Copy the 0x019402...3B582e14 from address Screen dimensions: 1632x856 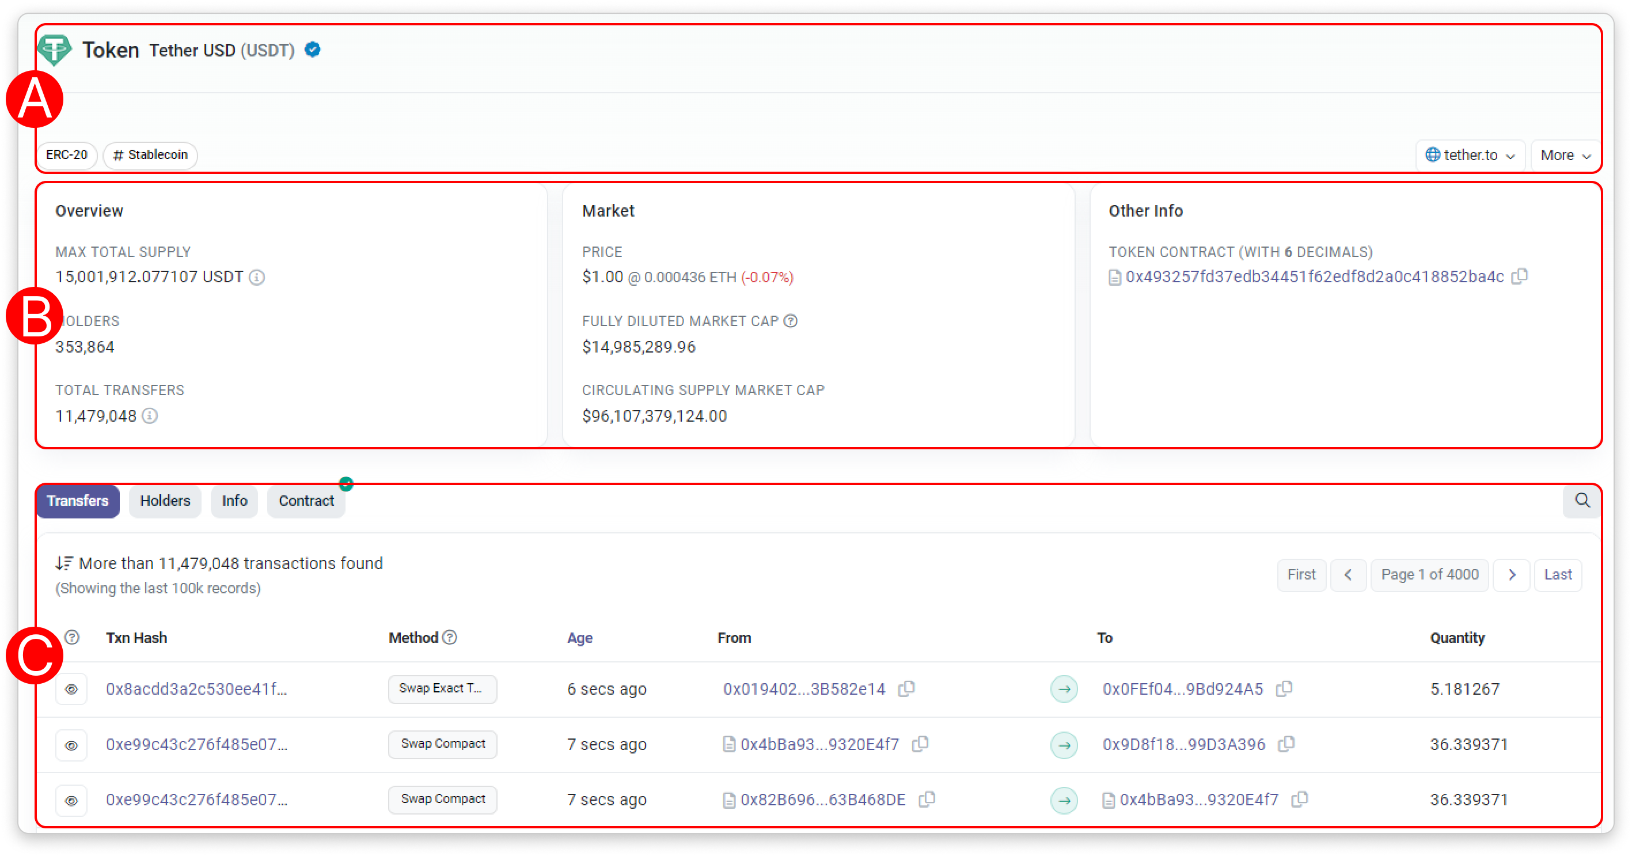(x=906, y=689)
